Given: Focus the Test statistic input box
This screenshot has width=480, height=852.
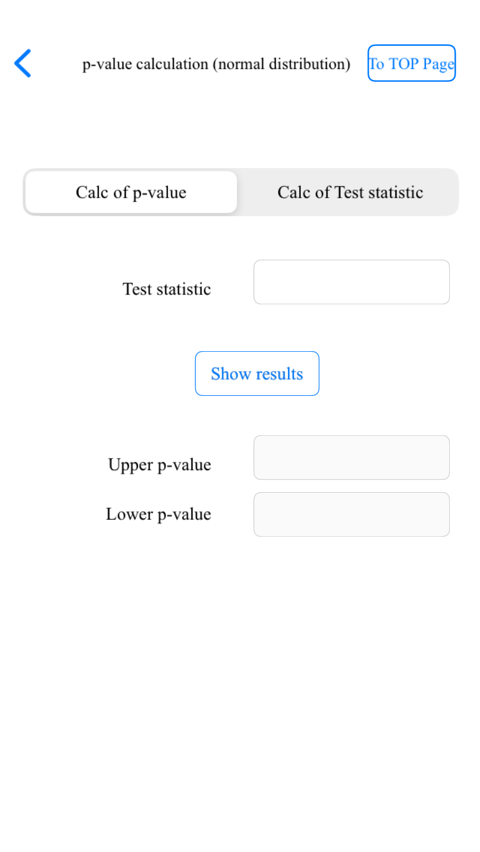Looking at the screenshot, I should [x=351, y=282].
